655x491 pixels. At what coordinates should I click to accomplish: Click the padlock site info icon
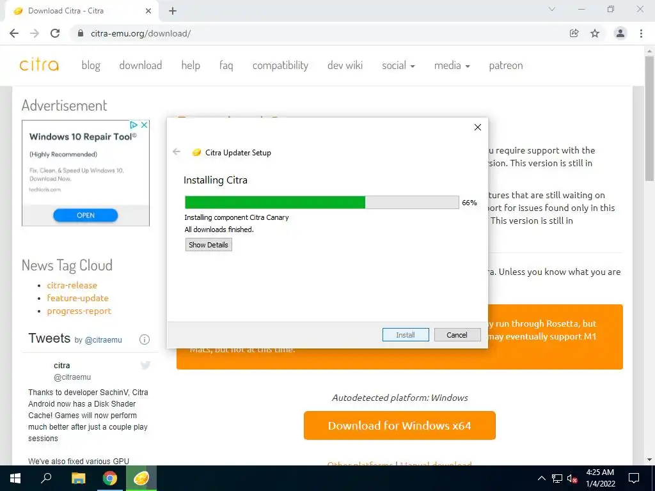(x=81, y=33)
